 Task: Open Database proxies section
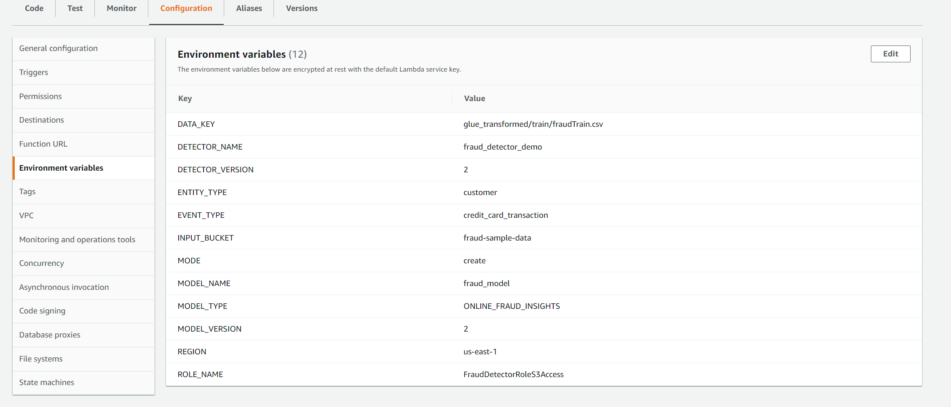coord(50,335)
